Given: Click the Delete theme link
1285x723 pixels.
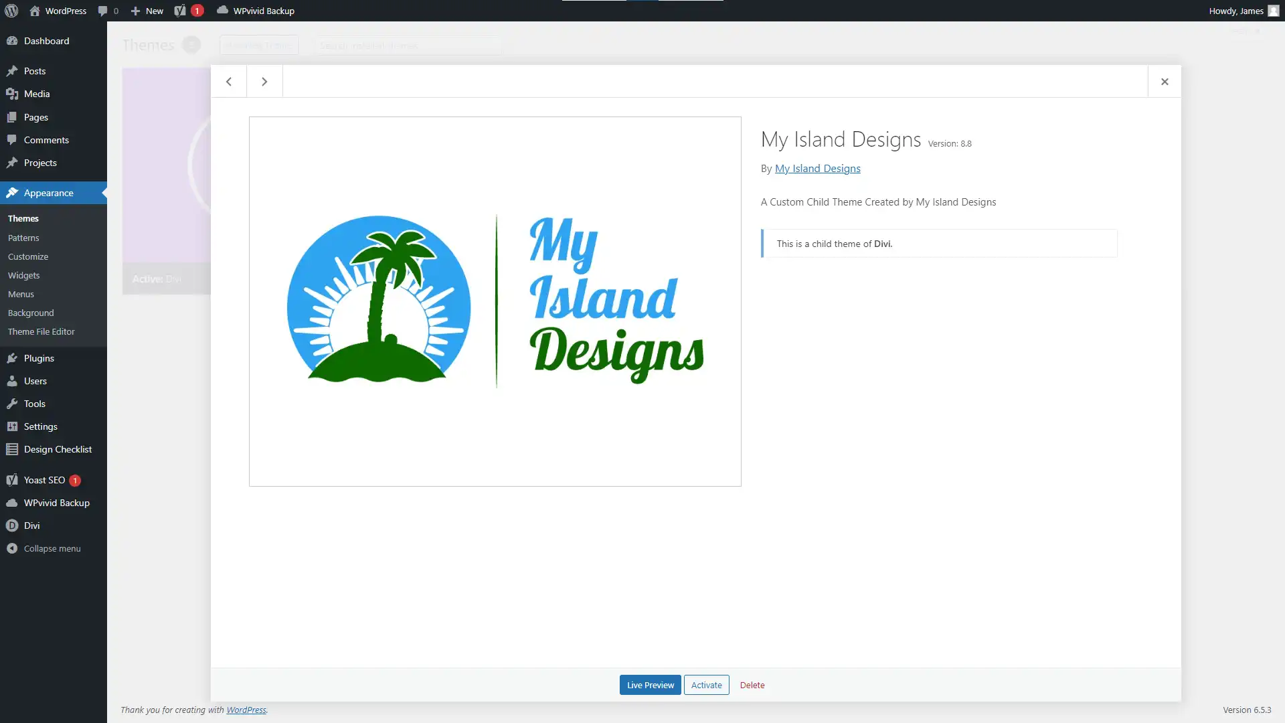Looking at the screenshot, I should click(752, 685).
